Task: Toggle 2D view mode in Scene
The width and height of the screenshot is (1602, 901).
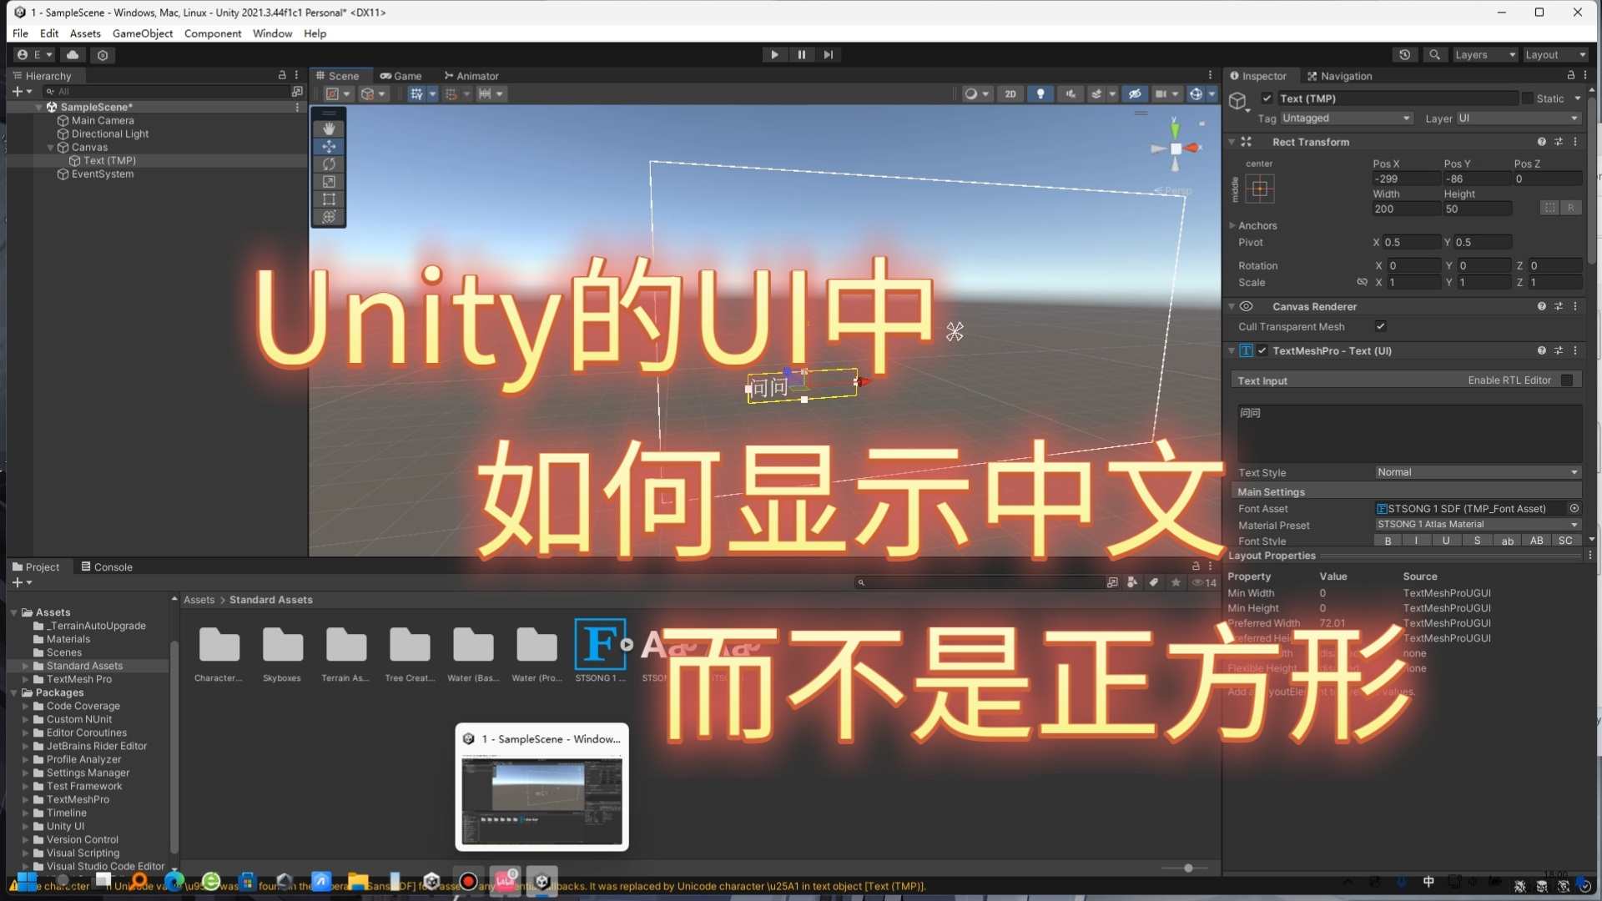Action: 1010,94
